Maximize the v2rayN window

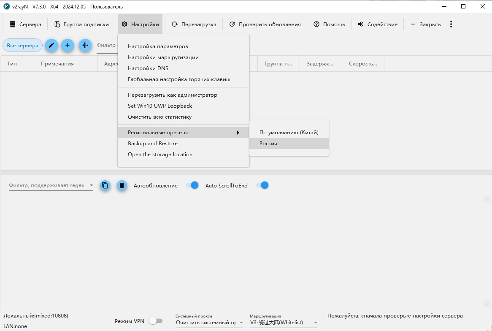coord(463,6)
